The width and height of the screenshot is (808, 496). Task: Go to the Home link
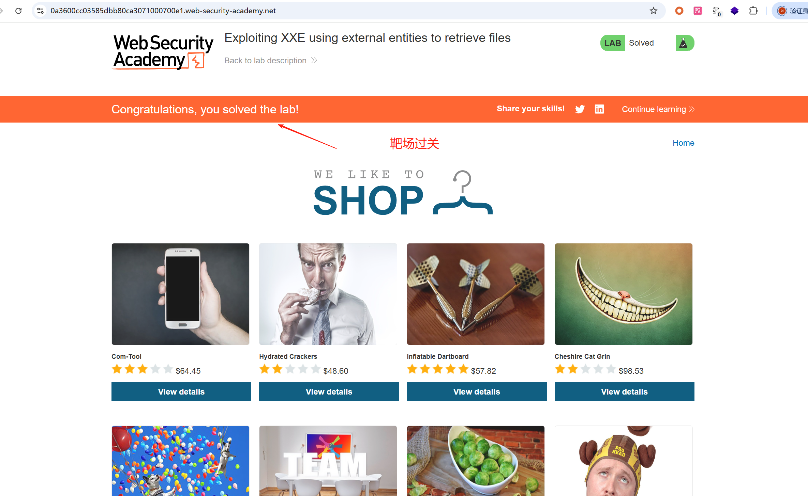click(683, 143)
